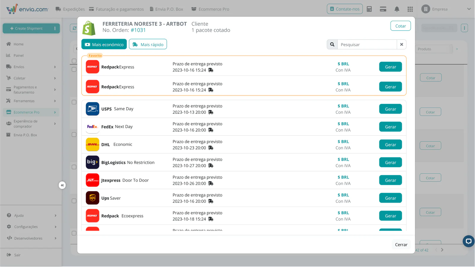Collapse the sidebar with double-chevron button

coord(62,185)
